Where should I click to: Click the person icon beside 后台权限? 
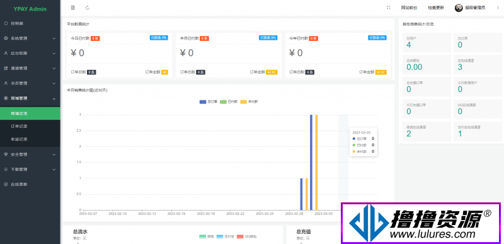pos(6,54)
